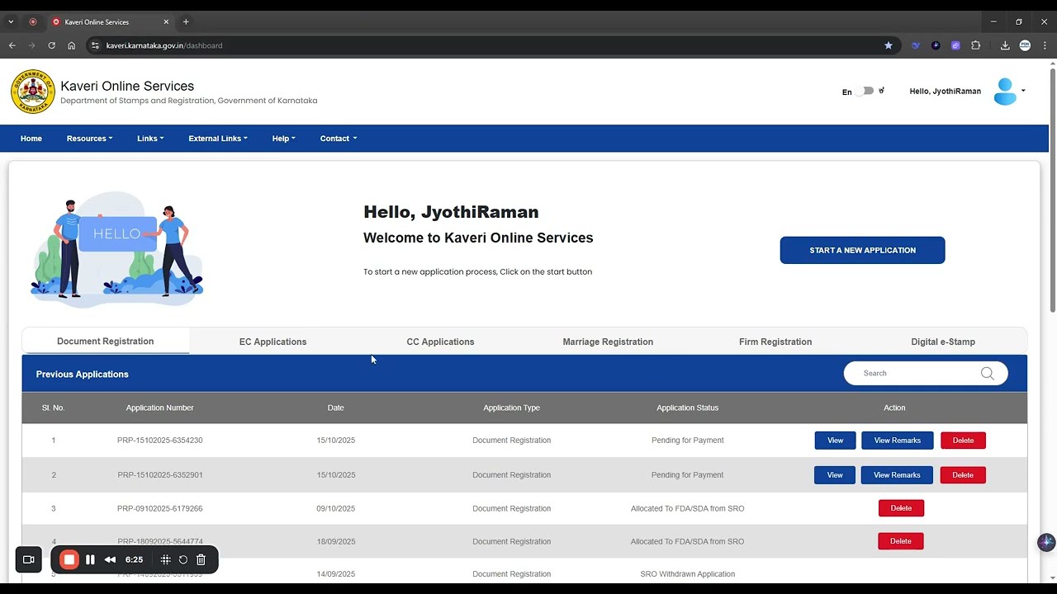View application PRP-15102025-6352901

tap(835, 475)
